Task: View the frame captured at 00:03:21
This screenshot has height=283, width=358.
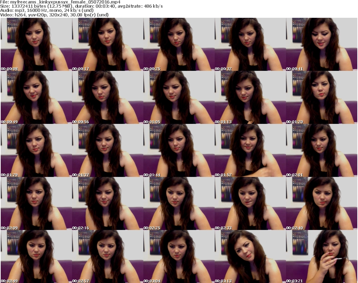Action: [322, 256]
